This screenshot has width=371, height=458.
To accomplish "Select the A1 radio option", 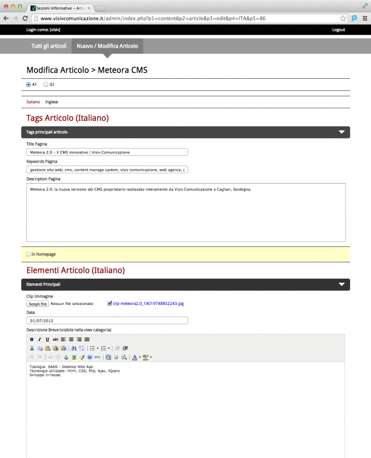I will tap(28, 84).
